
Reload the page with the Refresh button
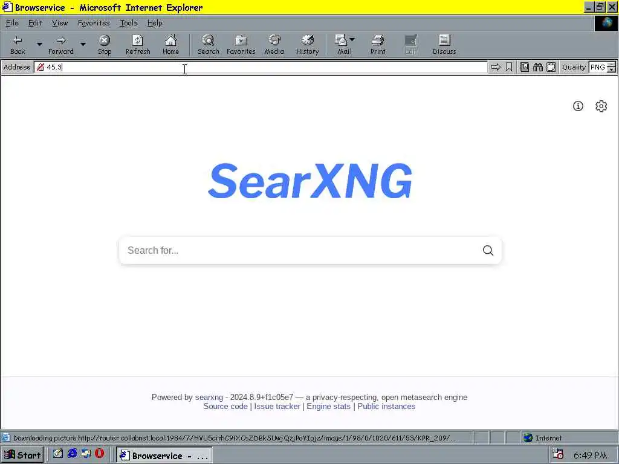pyautogui.click(x=138, y=45)
